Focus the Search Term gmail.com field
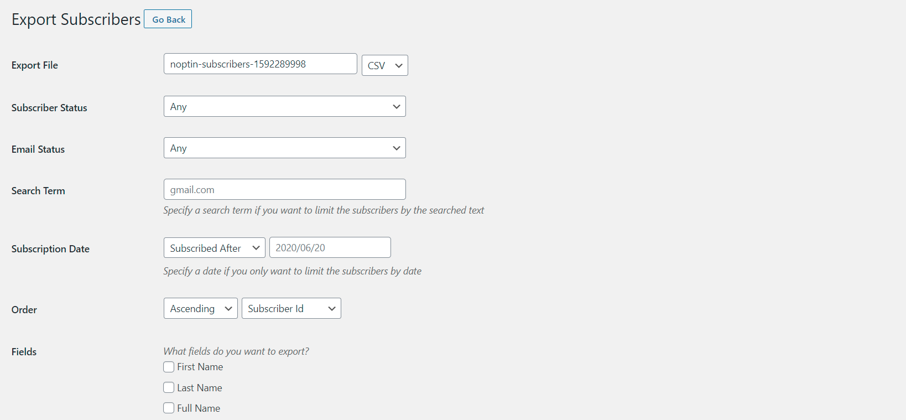The image size is (906, 420). coord(284,189)
